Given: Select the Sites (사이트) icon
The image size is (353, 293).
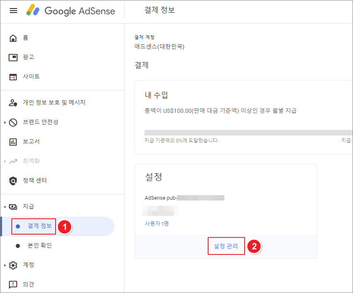Looking at the screenshot, I should click(13, 77).
